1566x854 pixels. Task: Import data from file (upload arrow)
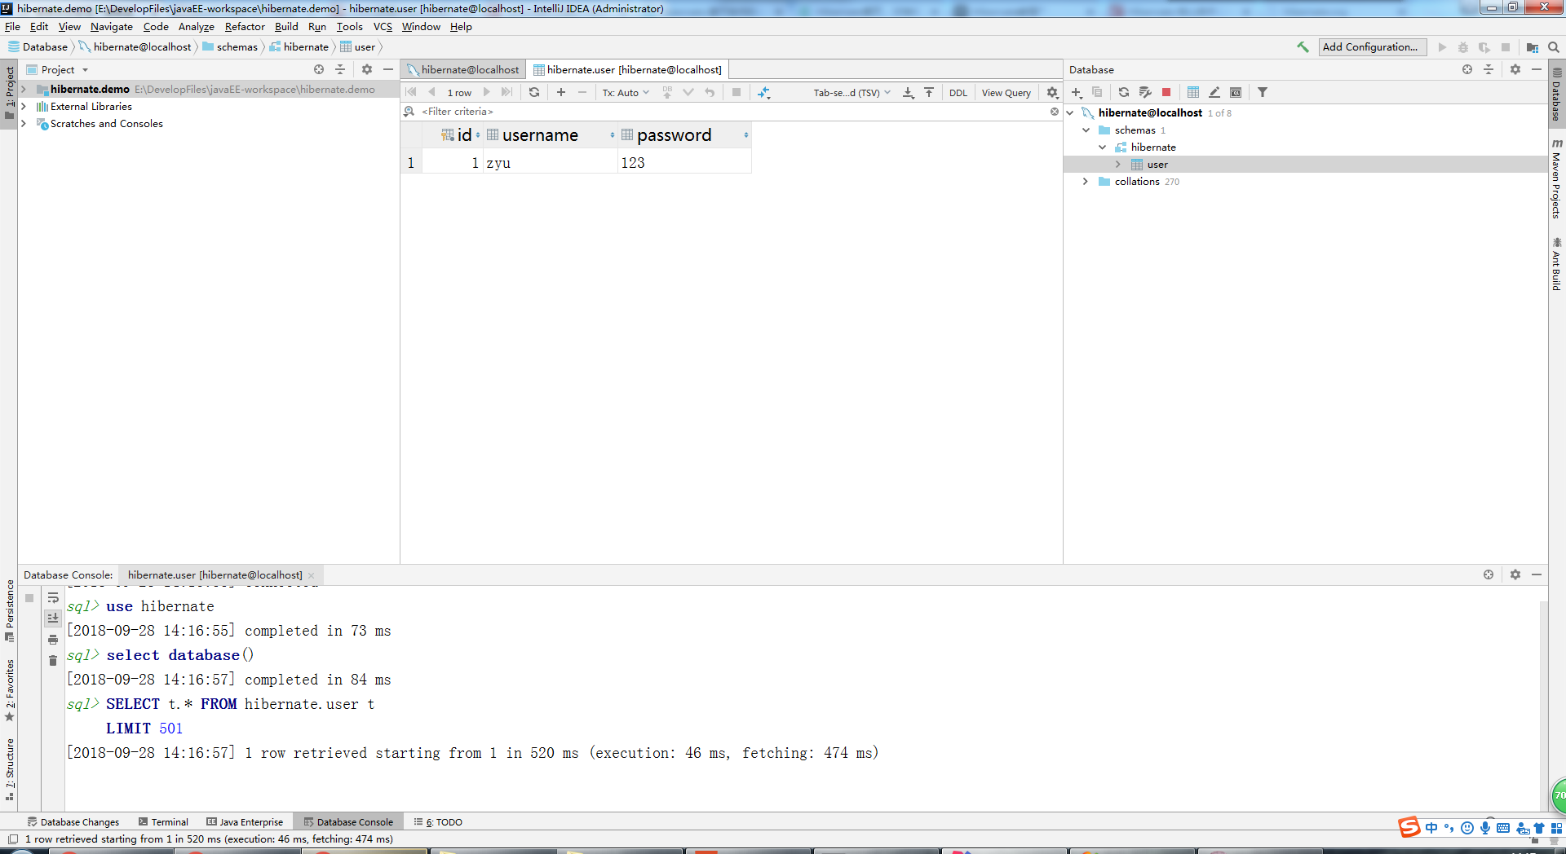click(x=929, y=92)
